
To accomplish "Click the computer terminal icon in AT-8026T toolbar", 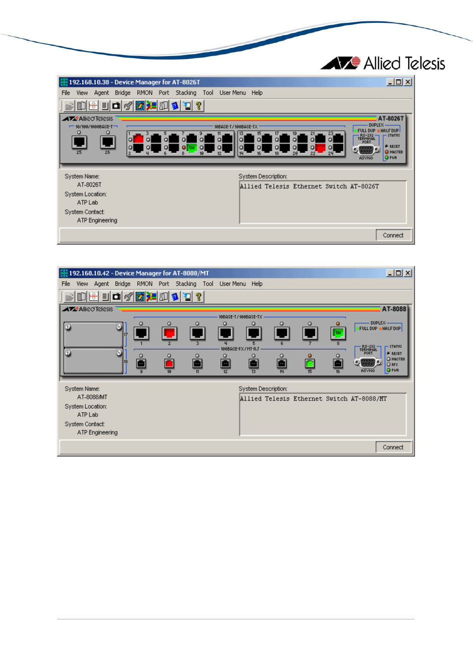I will (187, 106).
